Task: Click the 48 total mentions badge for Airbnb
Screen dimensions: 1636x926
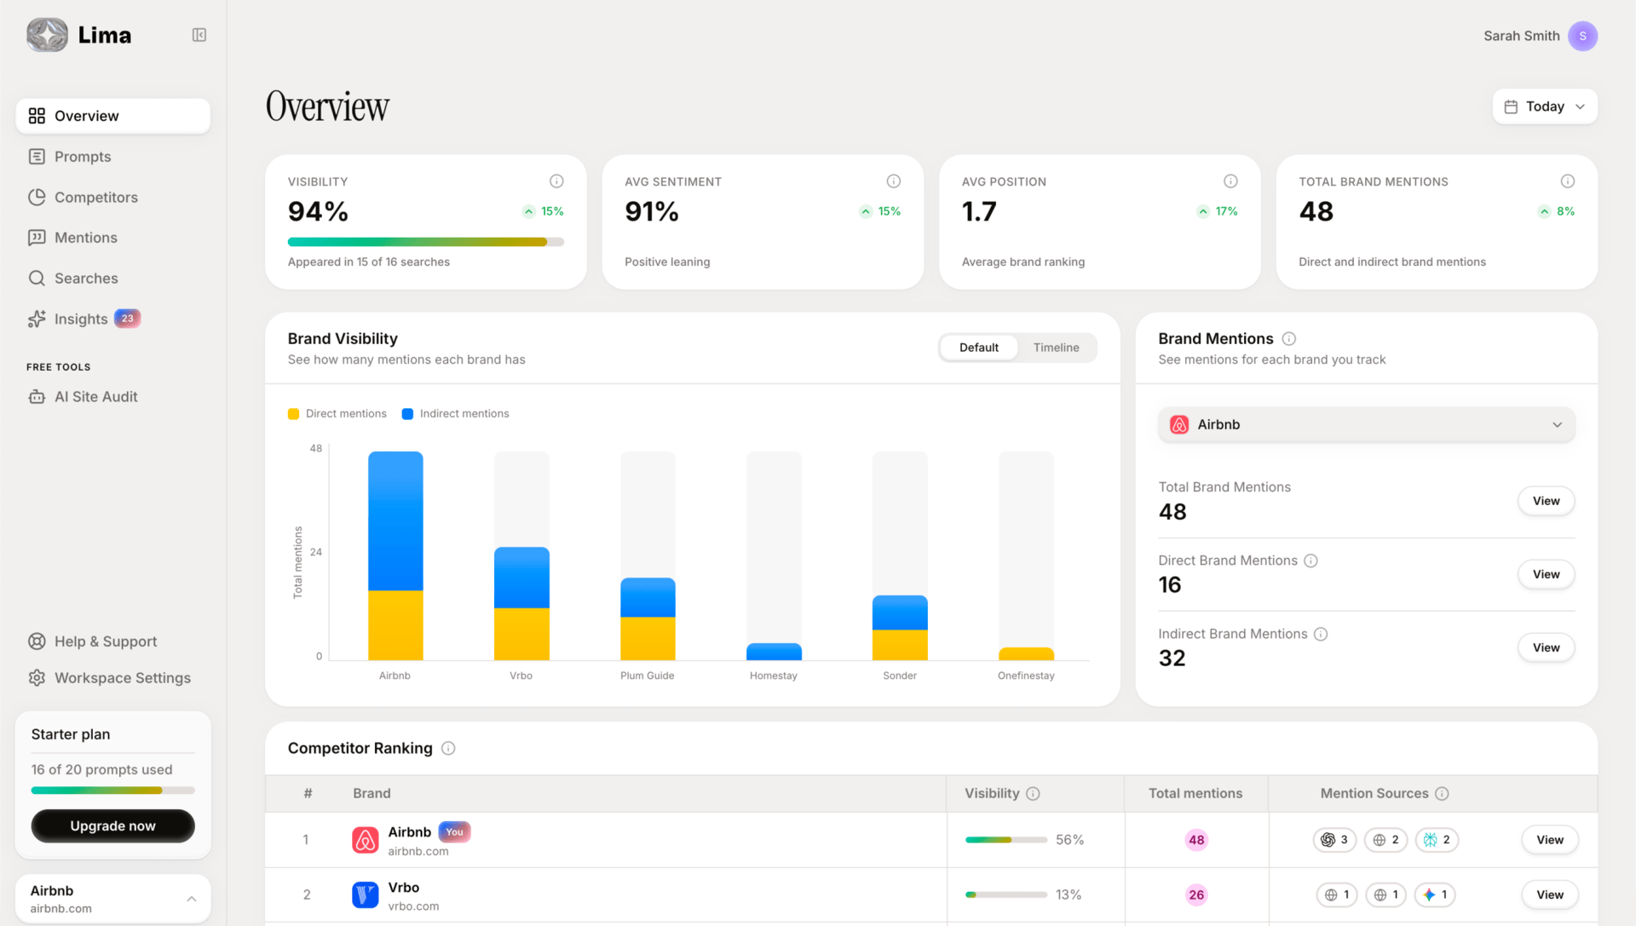Action: tap(1196, 840)
